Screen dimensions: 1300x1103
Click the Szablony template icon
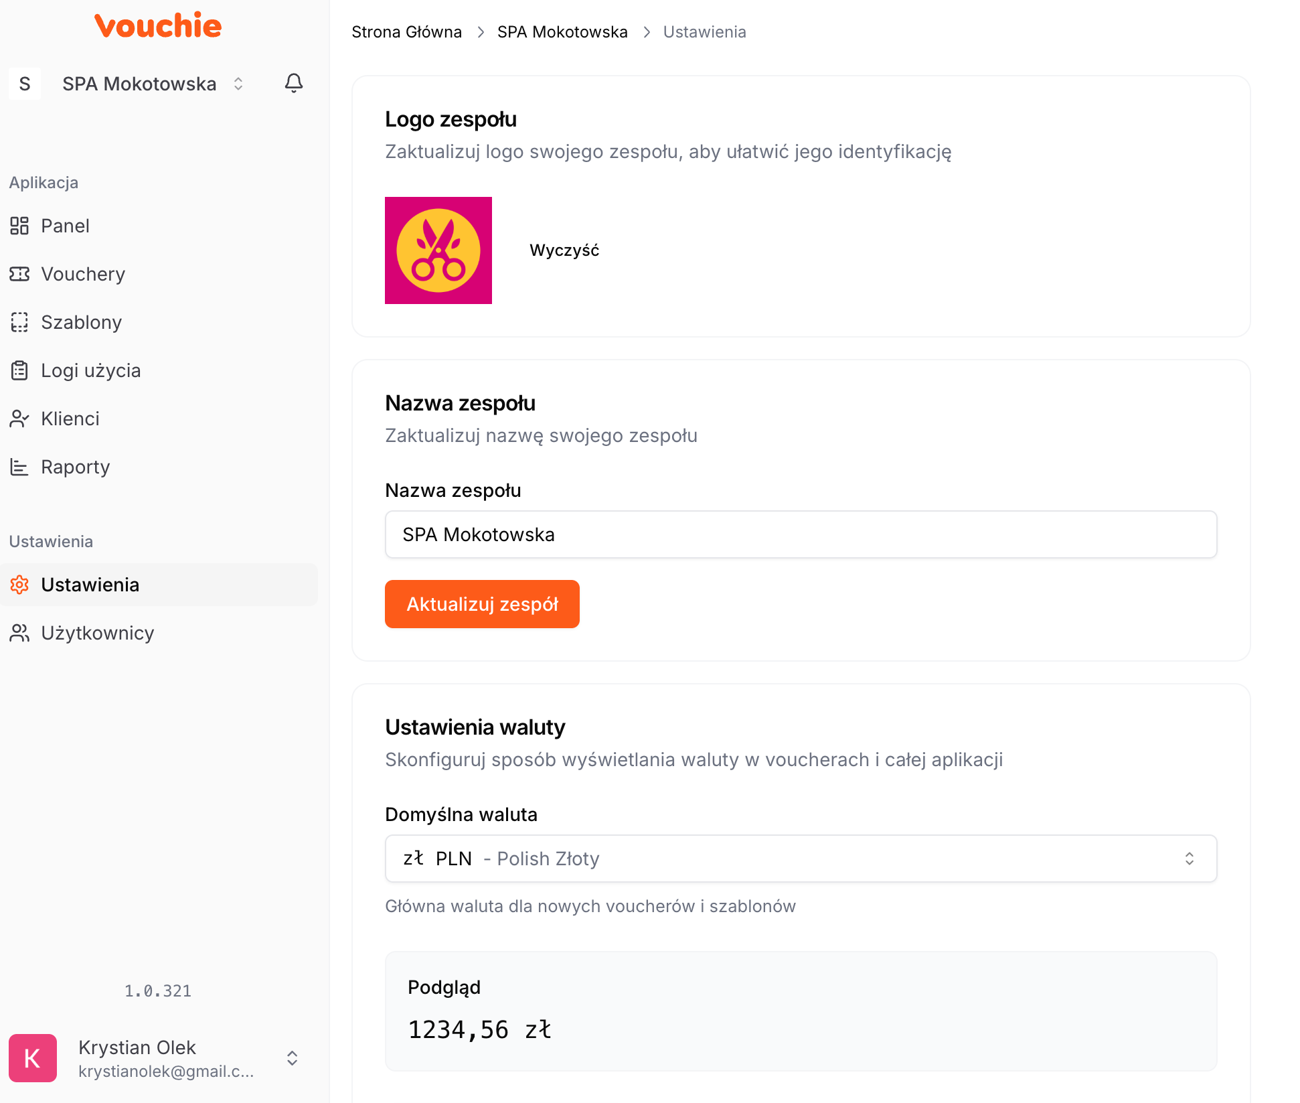pos(19,322)
